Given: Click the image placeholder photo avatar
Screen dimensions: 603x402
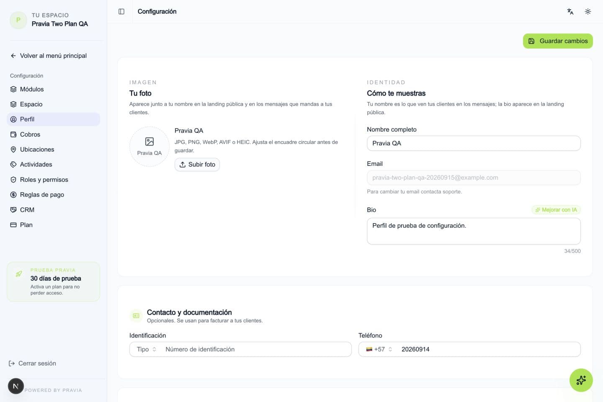Looking at the screenshot, I should coord(149,147).
